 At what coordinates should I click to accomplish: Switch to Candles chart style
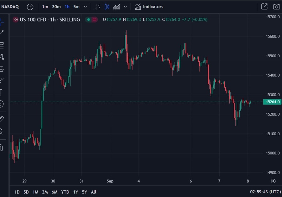107,7
